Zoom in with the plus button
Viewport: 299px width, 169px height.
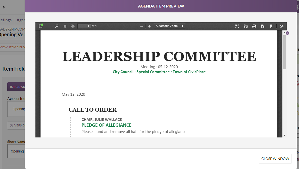[149, 26]
